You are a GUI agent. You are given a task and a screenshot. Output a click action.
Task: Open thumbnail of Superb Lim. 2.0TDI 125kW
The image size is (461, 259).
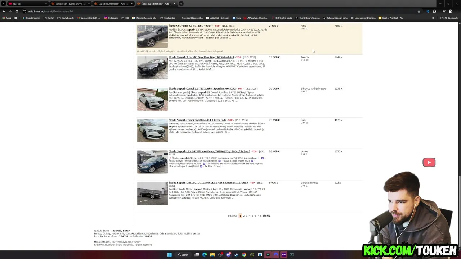(x=152, y=193)
